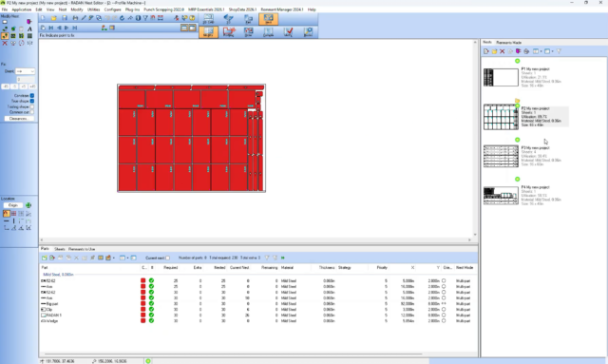This screenshot has height=364, width=608.
Task: Click the +5 rotation button
Action: pos(23,86)
